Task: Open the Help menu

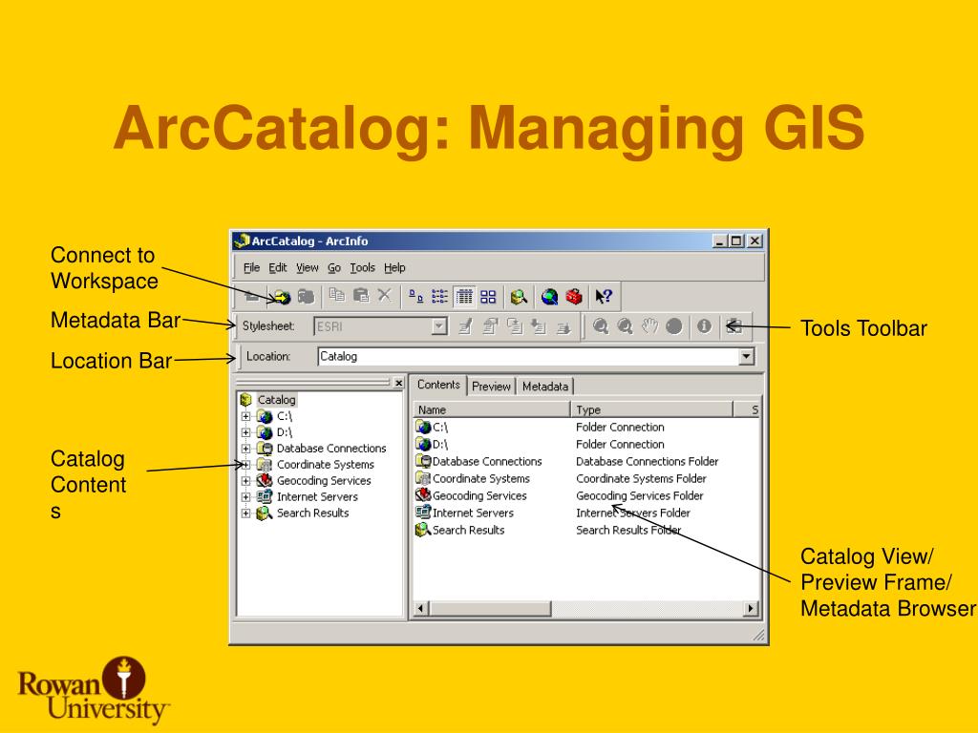Action: click(x=394, y=267)
